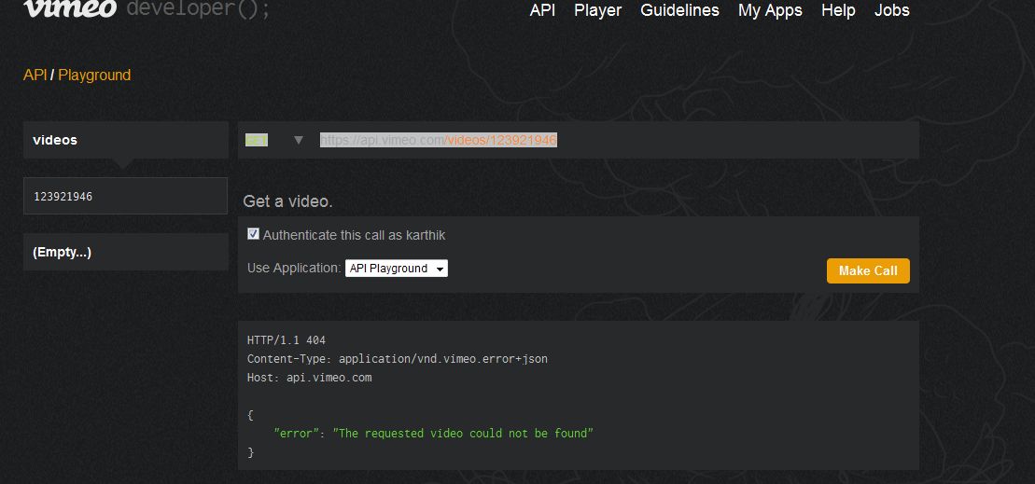Select the videos endpoint item

(125, 140)
